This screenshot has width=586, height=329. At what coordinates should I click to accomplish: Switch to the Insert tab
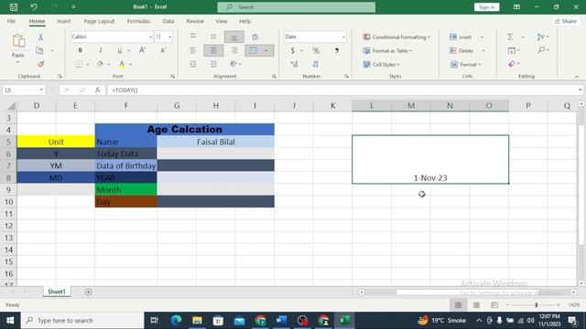(64, 21)
